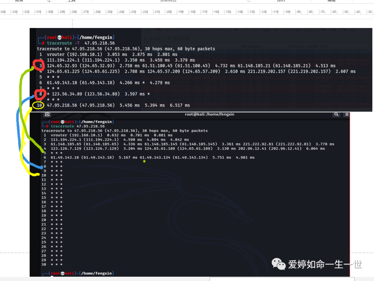Image resolution: width=374 pixels, height=281 pixels.
Task: Click the IP 61.148.185.65 in the lower terminal
Action: tap(66, 144)
